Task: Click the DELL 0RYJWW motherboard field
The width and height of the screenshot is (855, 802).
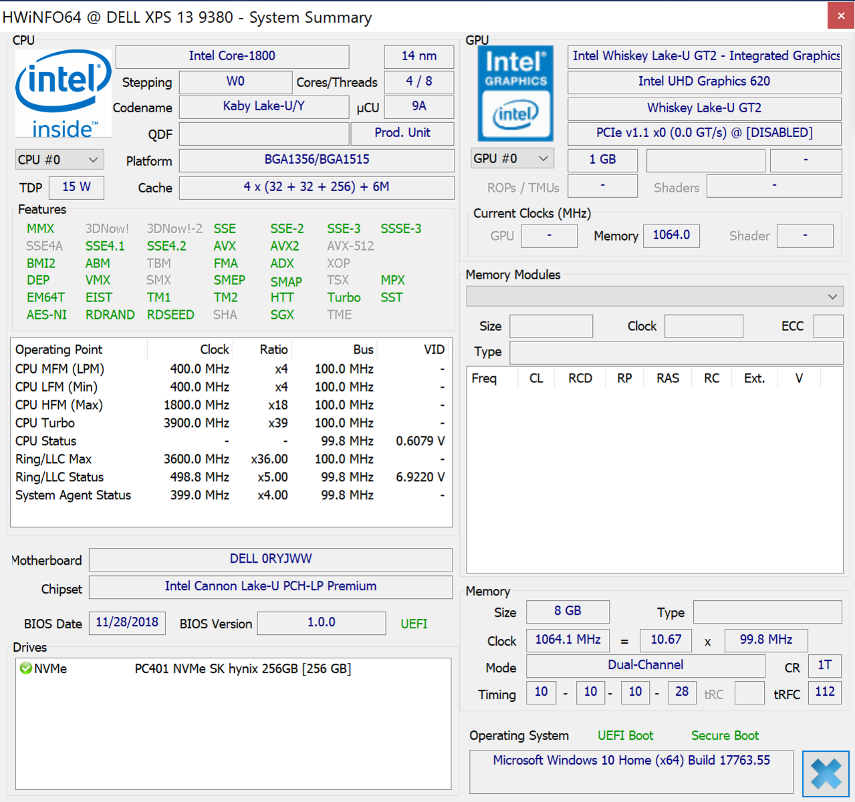Action: pyautogui.click(x=271, y=559)
